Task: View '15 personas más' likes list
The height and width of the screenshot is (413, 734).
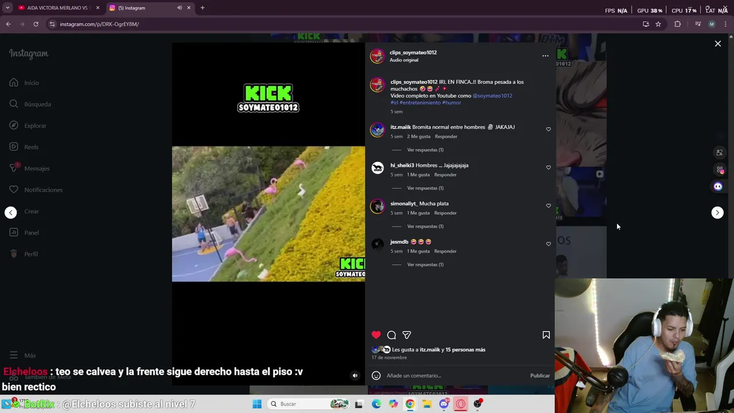Action: [465, 349]
